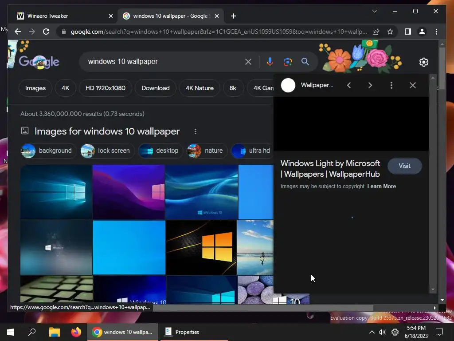Click preview panel vertical scrollbar
The height and width of the screenshot is (341, 454).
(433, 183)
